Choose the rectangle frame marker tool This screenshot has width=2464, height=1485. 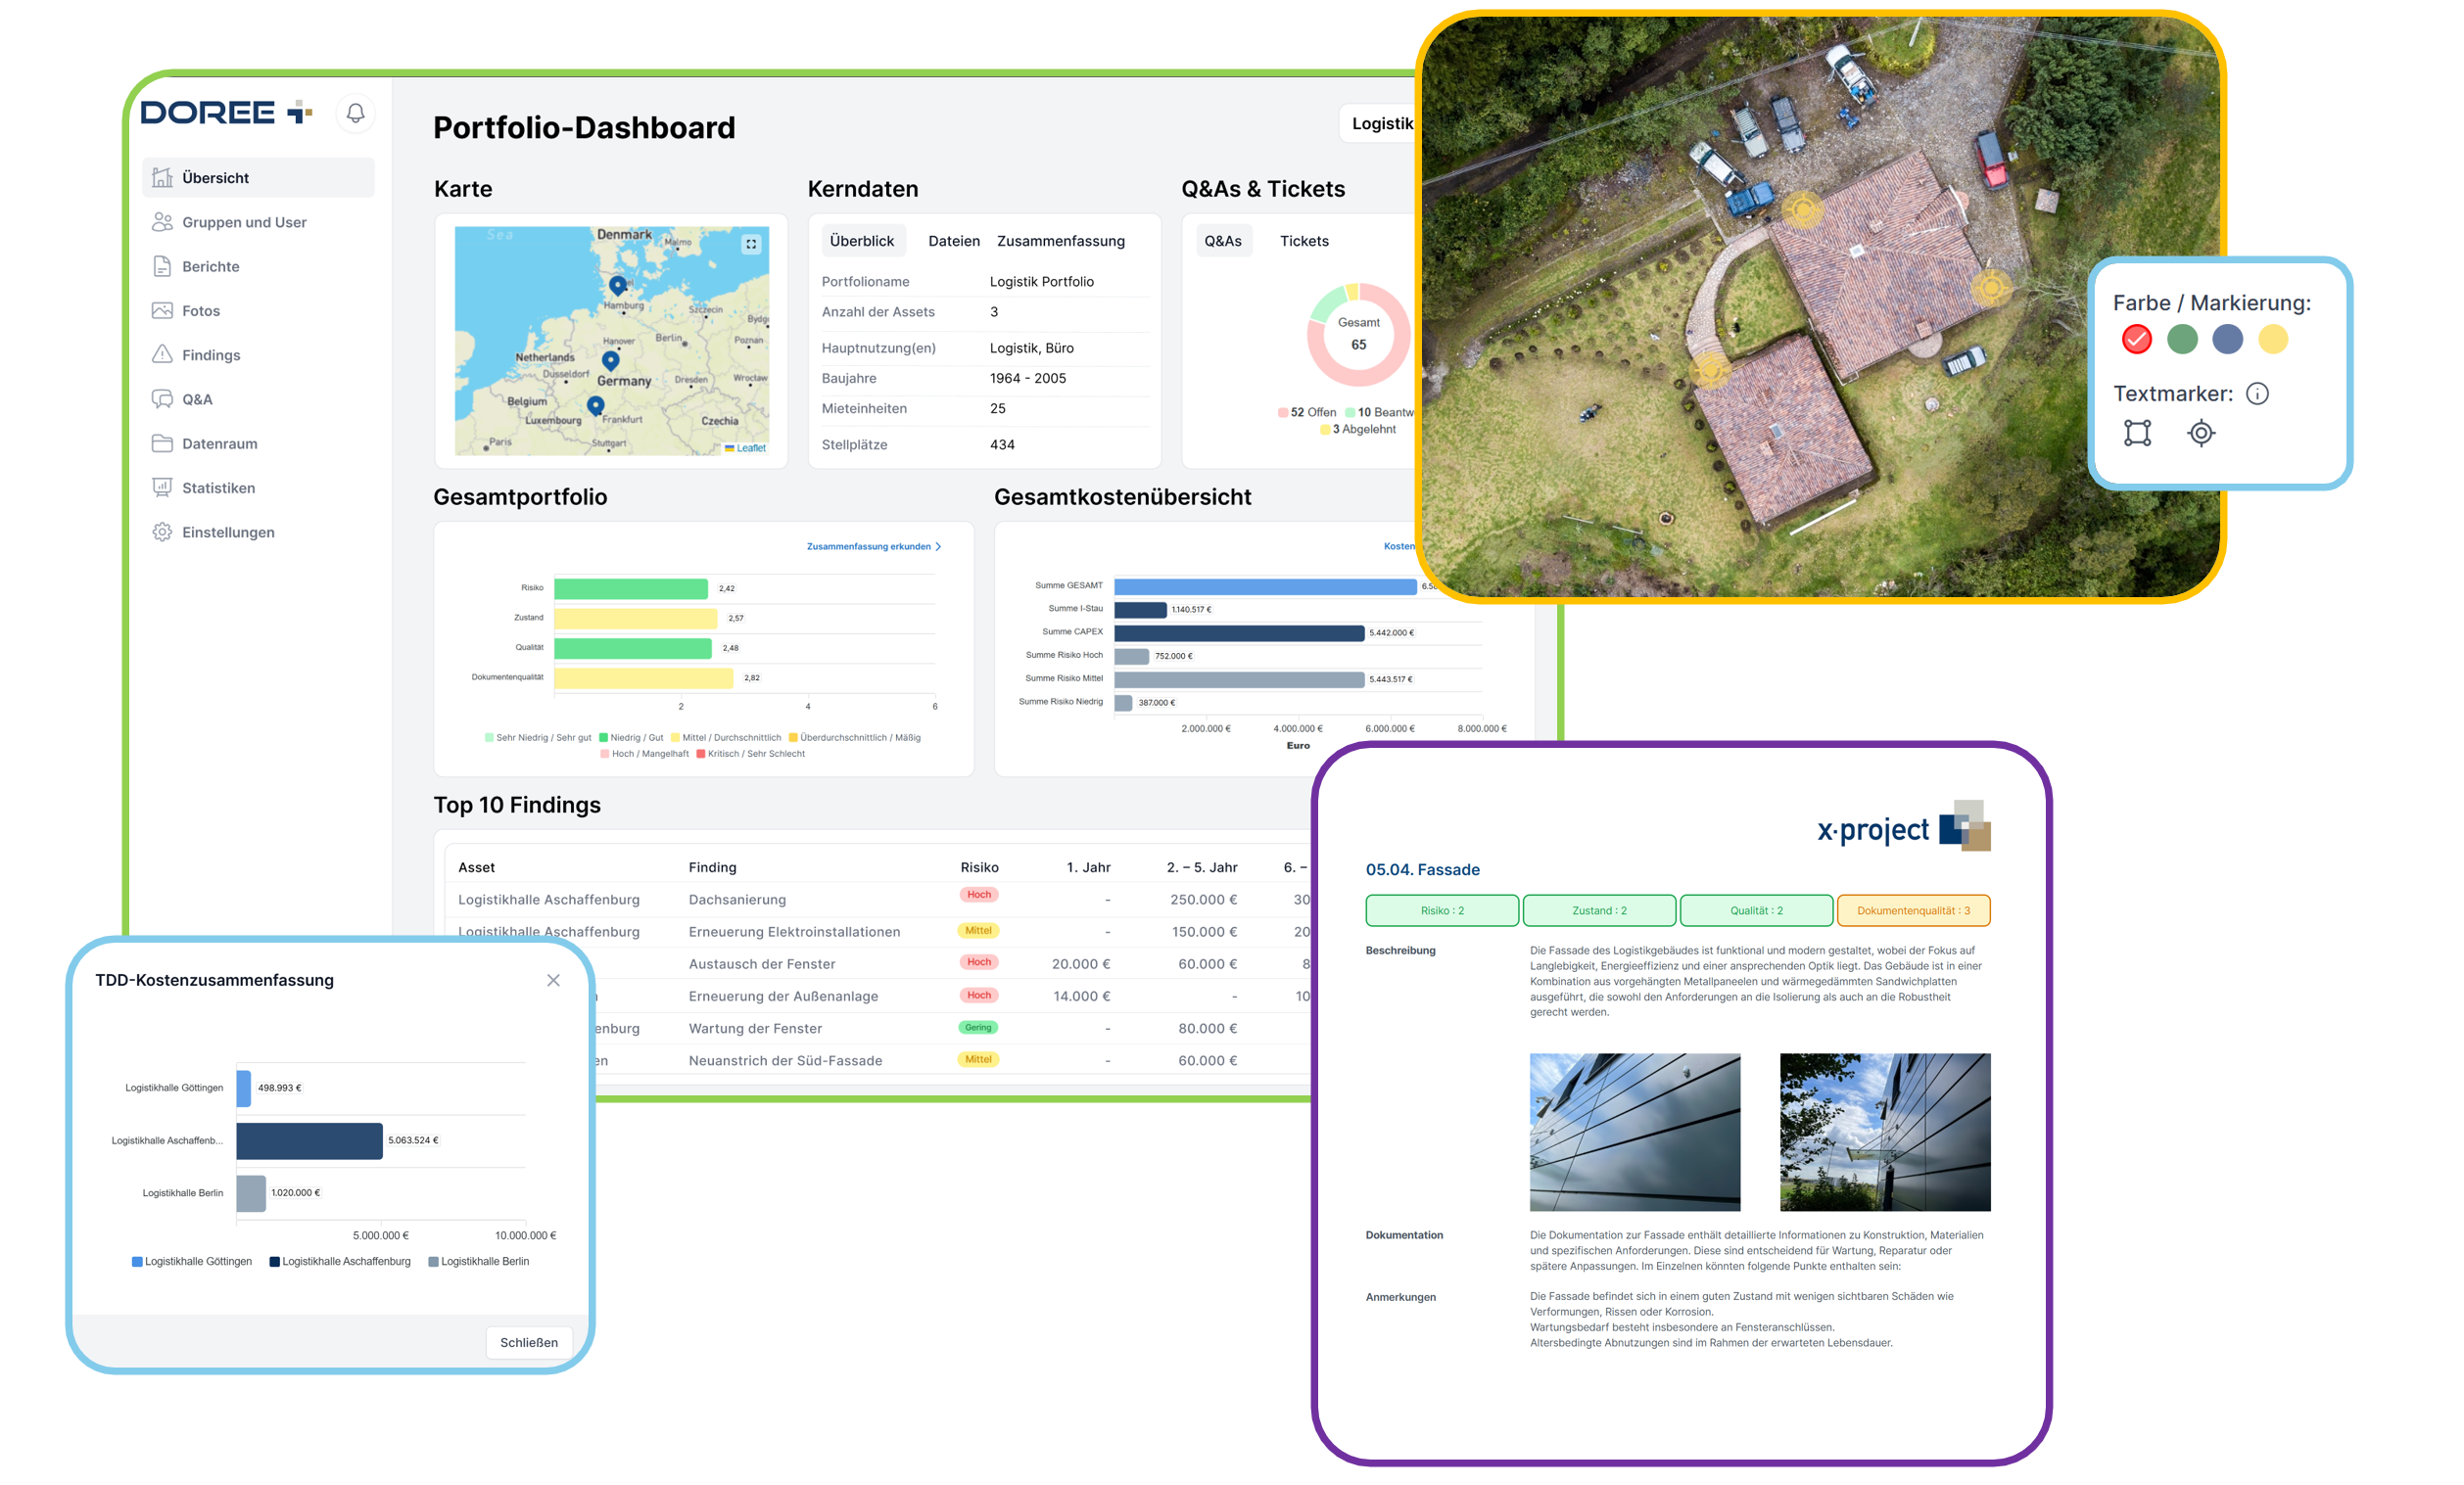point(2137,433)
